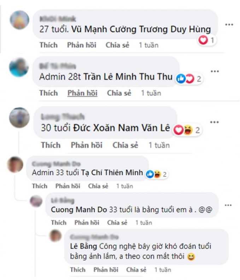Click avatar next to 30 tuổi comment

(x=19, y=117)
